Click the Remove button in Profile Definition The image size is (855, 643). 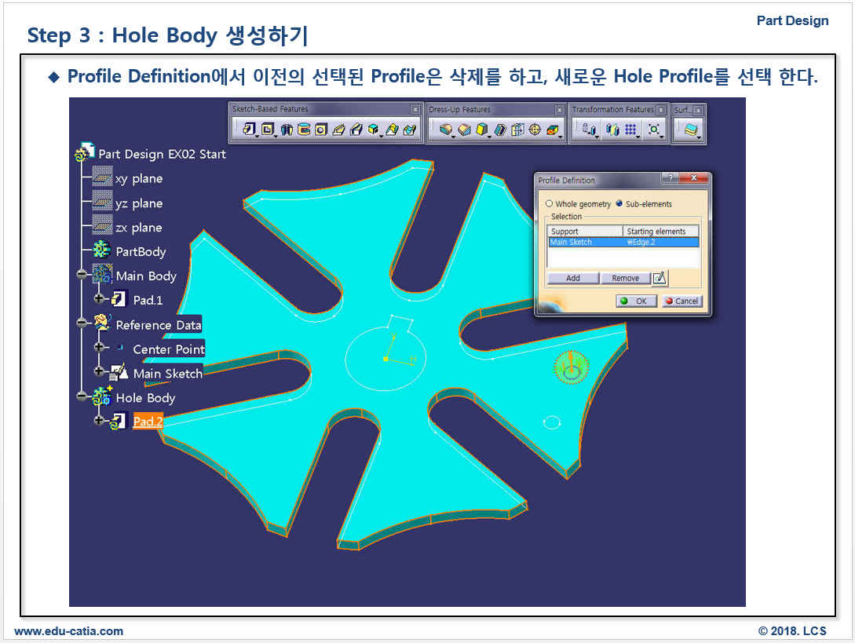pyautogui.click(x=625, y=278)
